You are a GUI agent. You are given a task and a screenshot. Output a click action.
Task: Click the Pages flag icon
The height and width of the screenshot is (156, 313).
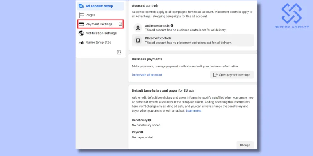pos(81,15)
